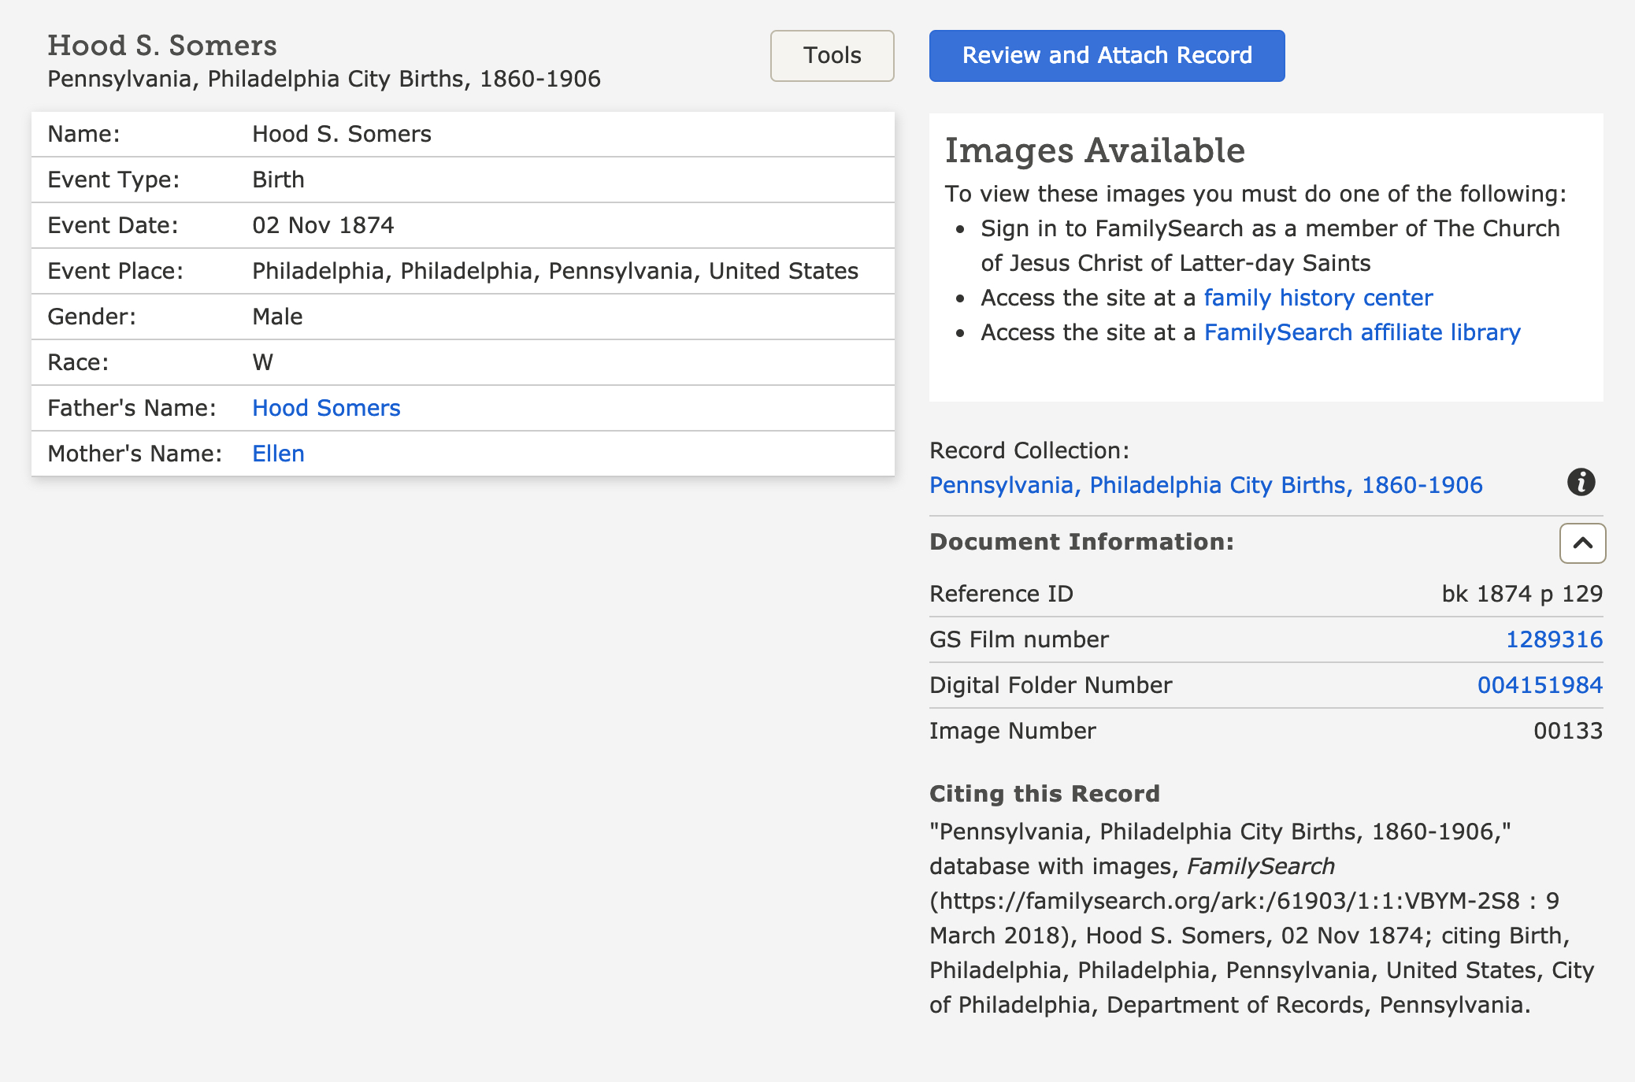Viewport: 1635px width, 1082px height.
Task: Open Pennsylvania Philadelphia City Births collection link
Action: point(1205,485)
